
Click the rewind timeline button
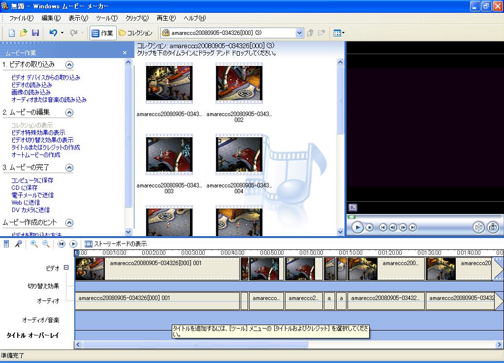tap(62, 244)
